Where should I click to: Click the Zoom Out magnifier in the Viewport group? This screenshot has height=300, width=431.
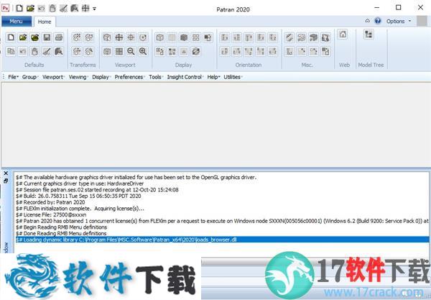[131, 51]
